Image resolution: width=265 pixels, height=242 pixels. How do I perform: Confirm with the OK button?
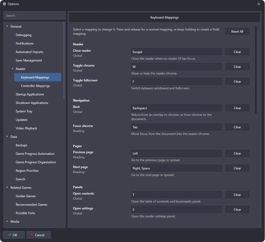[14, 235]
